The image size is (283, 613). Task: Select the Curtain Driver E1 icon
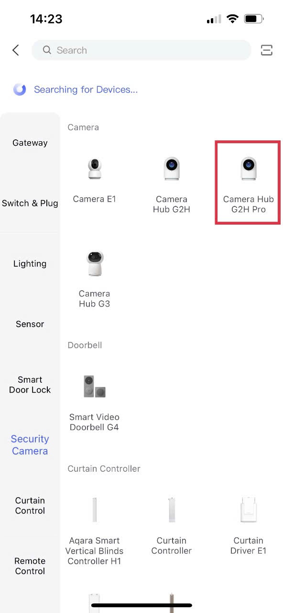[249, 509]
